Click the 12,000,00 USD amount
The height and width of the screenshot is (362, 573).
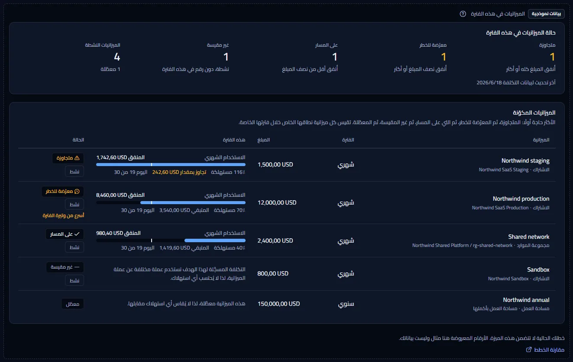click(x=277, y=203)
